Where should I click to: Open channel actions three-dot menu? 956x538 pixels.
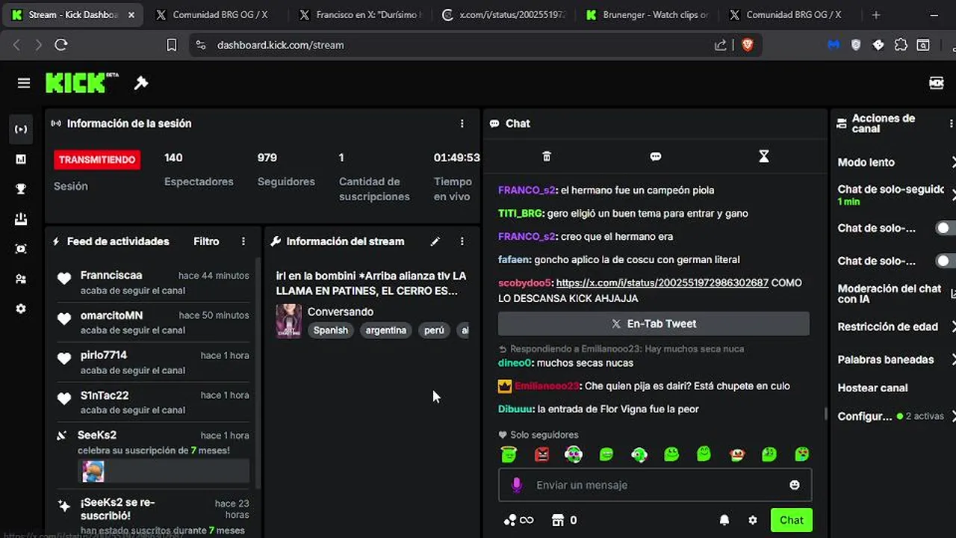[x=951, y=123]
